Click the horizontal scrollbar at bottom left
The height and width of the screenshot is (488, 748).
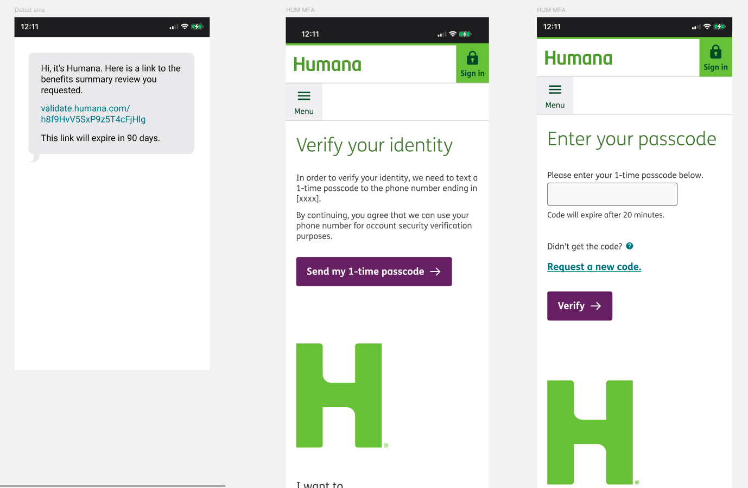coord(112,486)
